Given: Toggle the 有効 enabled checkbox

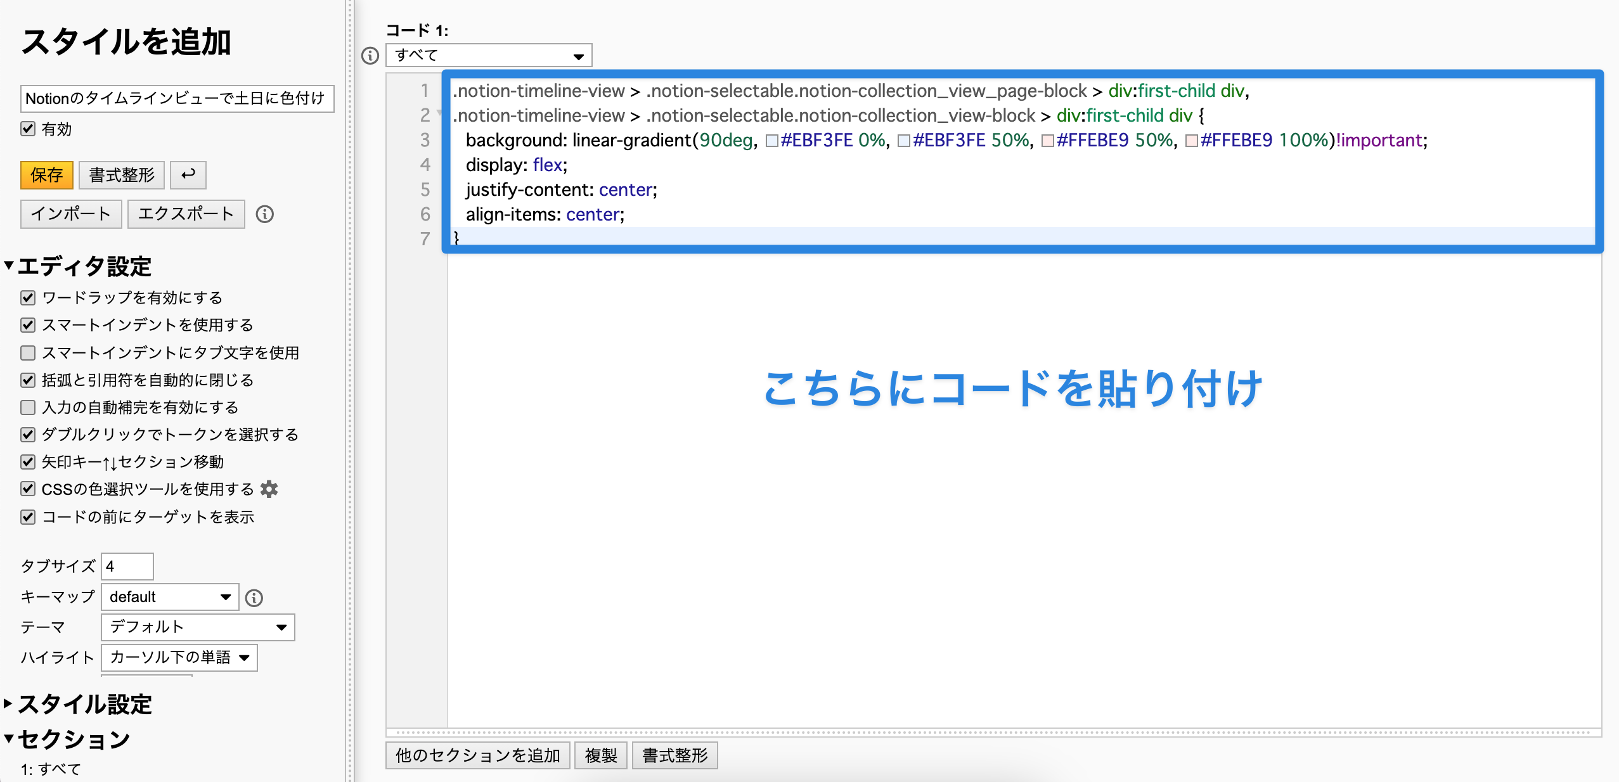Looking at the screenshot, I should pos(28,129).
